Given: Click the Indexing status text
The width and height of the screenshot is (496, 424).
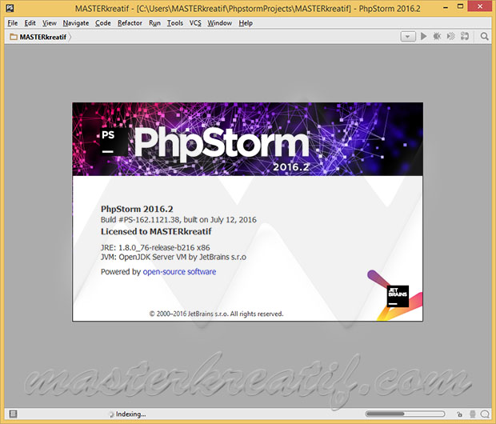Looking at the screenshot, I should click(130, 414).
